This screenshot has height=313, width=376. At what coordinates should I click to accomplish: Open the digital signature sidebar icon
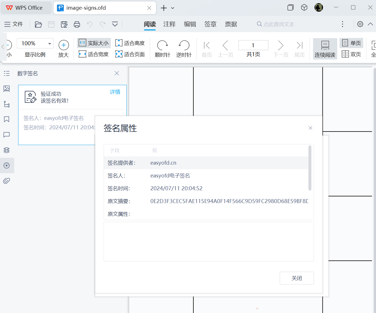coord(7,165)
